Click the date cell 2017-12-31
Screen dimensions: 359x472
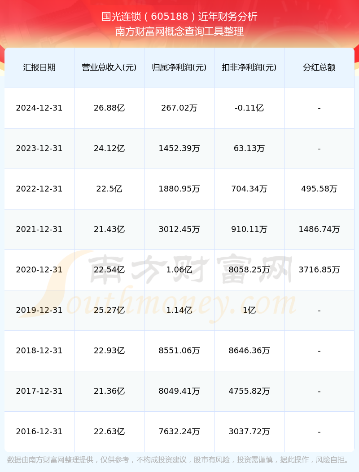coord(39,391)
